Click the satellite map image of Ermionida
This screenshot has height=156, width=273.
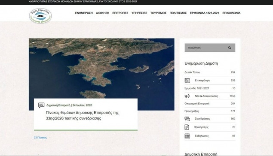[101, 69]
